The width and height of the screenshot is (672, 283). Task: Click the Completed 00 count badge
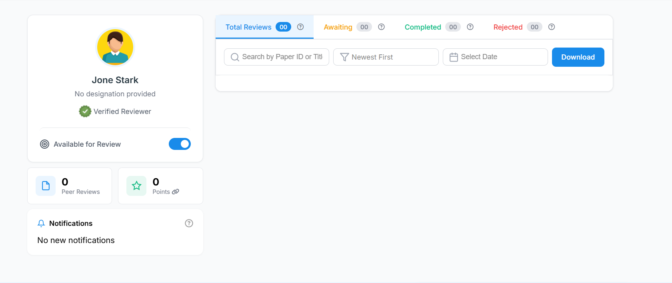click(x=453, y=27)
